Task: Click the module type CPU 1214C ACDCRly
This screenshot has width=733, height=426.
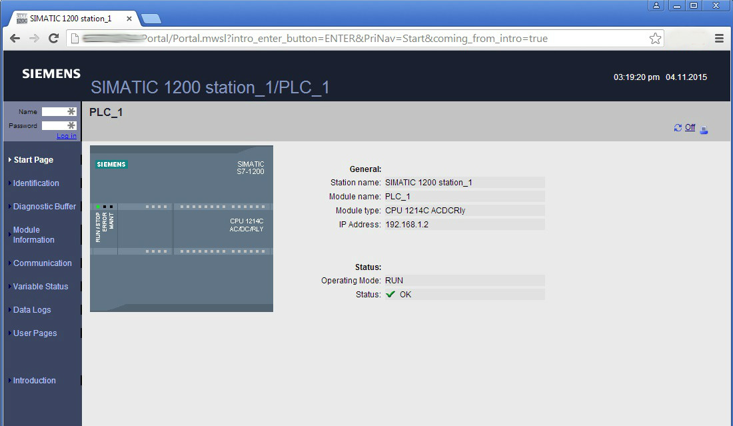Action: coord(425,211)
